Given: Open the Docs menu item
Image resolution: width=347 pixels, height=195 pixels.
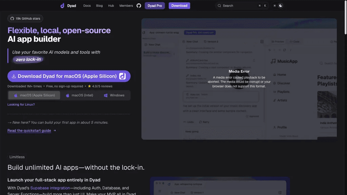Looking at the screenshot, I should pyautogui.click(x=87, y=5).
